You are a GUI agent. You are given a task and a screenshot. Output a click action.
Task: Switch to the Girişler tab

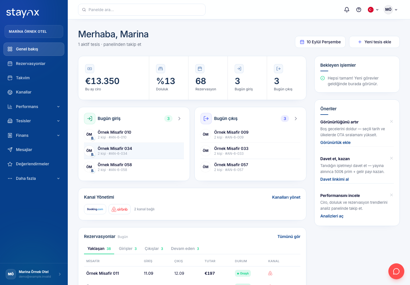tap(128, 249)
